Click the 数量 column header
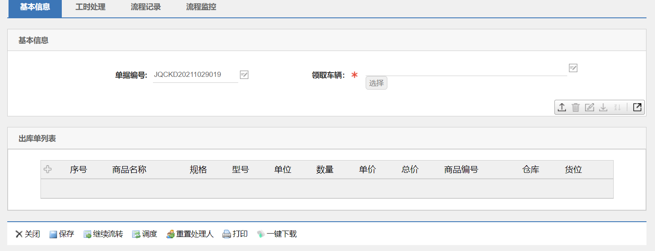The width and height of the screenshot is (655, 251). pos(325,170)
